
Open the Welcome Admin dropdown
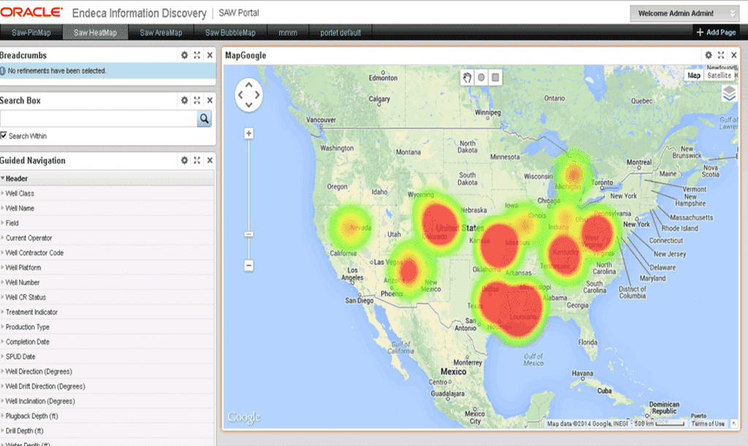pos(684,13)
